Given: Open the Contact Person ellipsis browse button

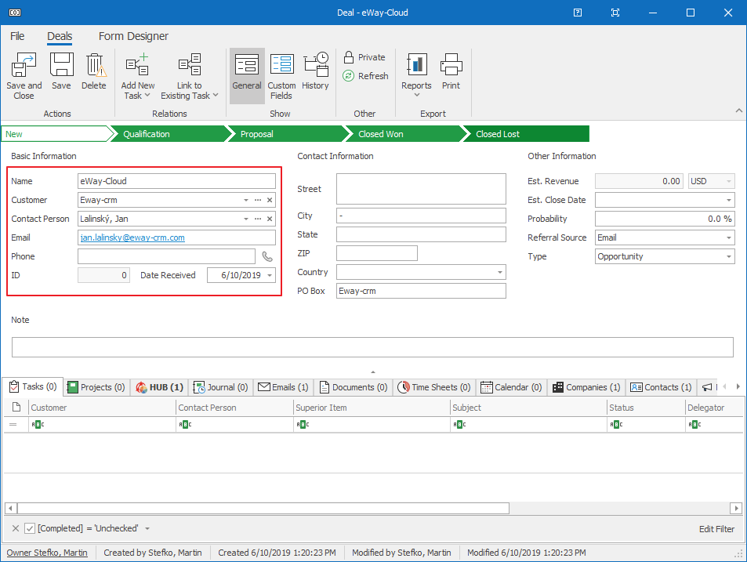Looking at the screenshot, I should click(258, 219).
